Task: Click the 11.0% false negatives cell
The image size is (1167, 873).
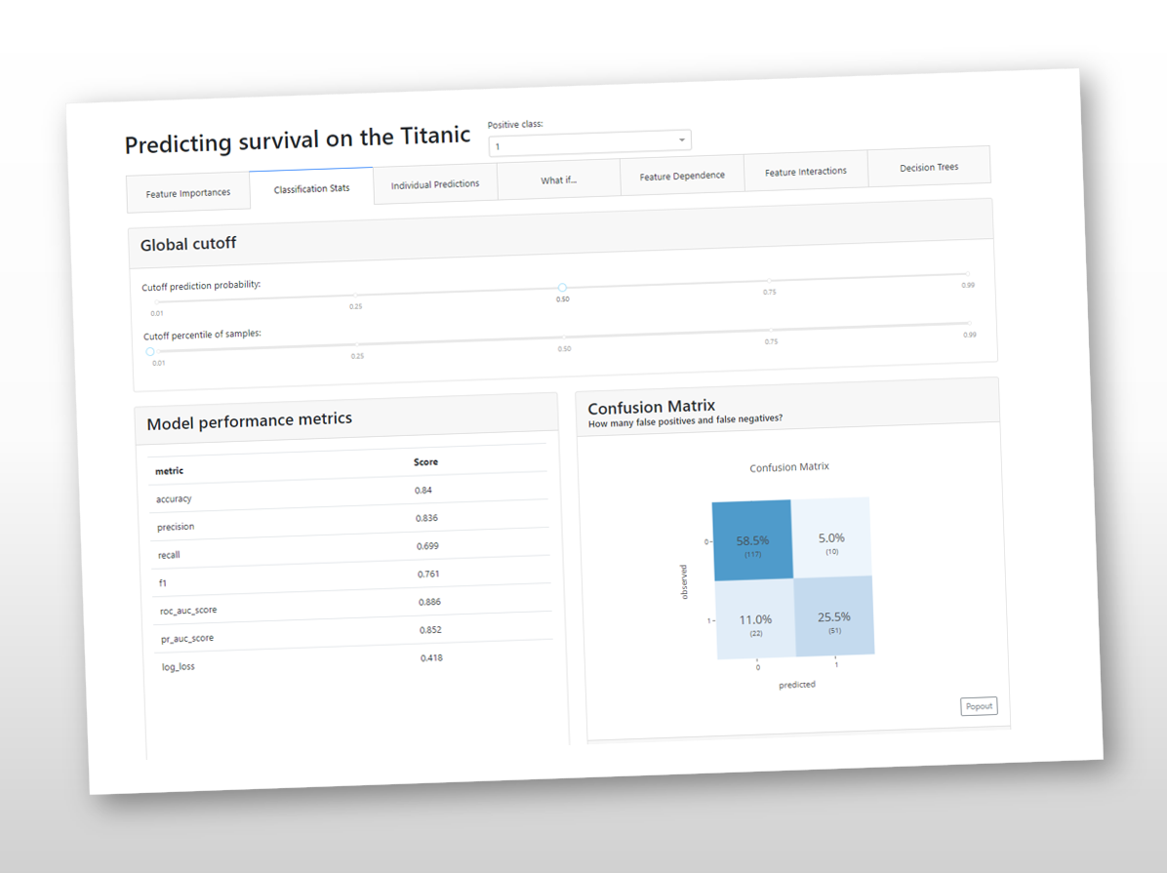Action: coord(755,620)
